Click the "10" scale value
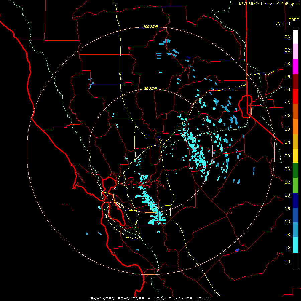 287,221
